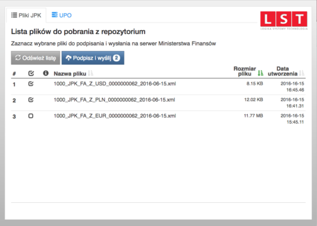Click the date cell ending 16:41.31
The width and height of the screenshot is (317, 226).
pos(292,103)
